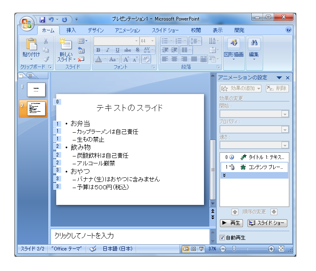Screen dimensions: 316x271
Task: Click the Office button logo
Action: point(26,23)
